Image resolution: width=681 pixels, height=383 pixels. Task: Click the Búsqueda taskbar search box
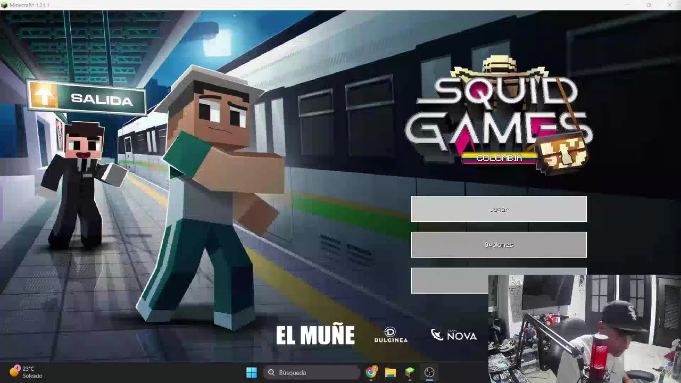312,372
